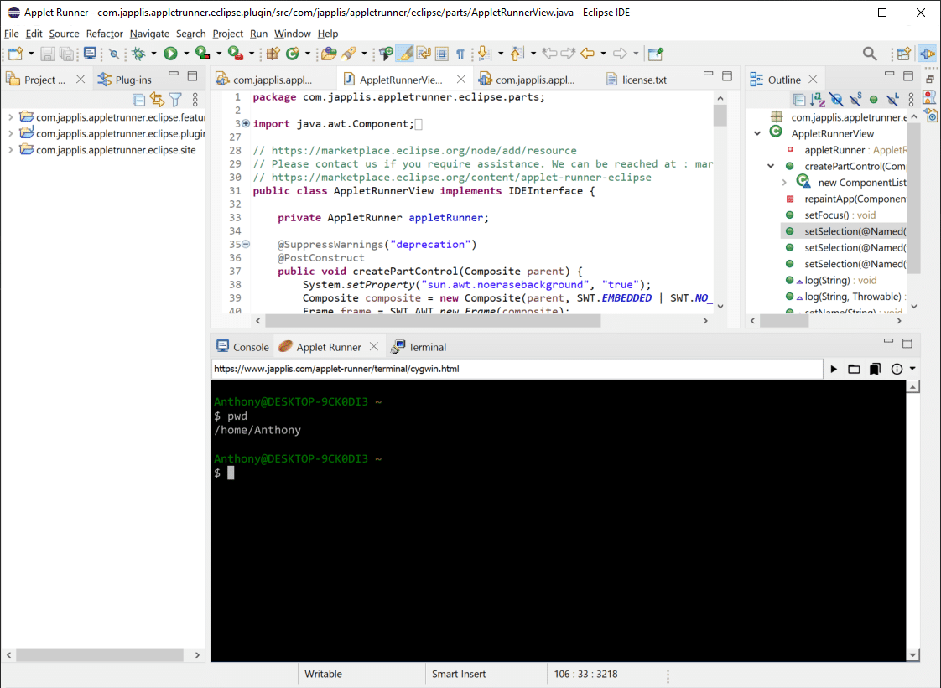This screenshot has height=688, width=941.
Task: Collapse AppletRunnerView node in Outline
Action: pos(757,133)
